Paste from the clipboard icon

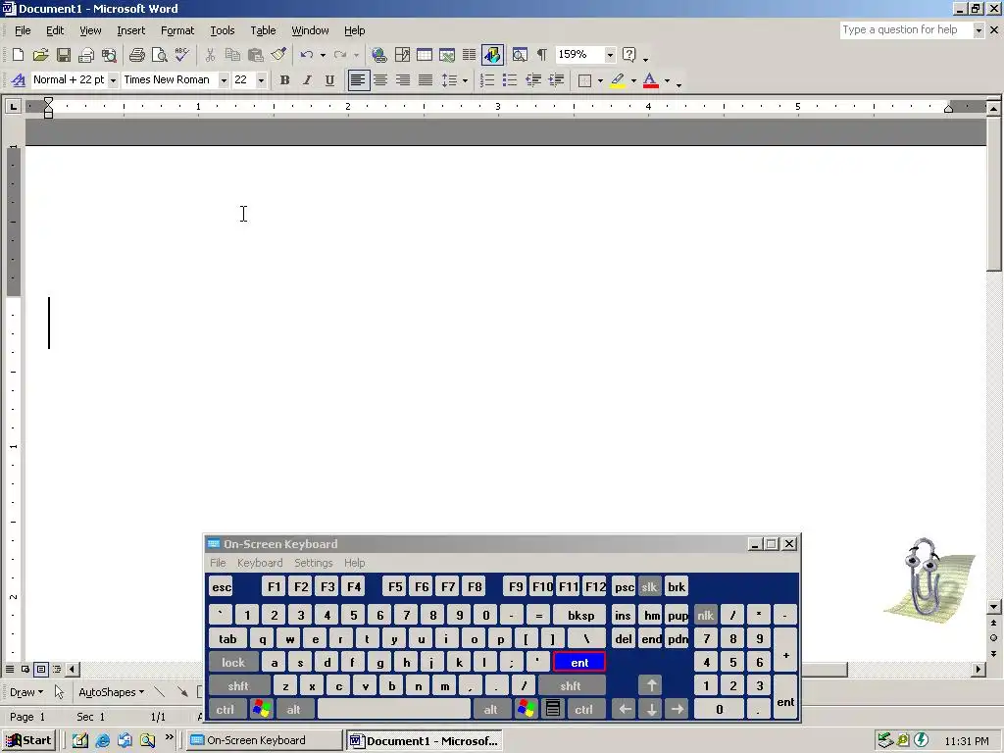point(256,55)
